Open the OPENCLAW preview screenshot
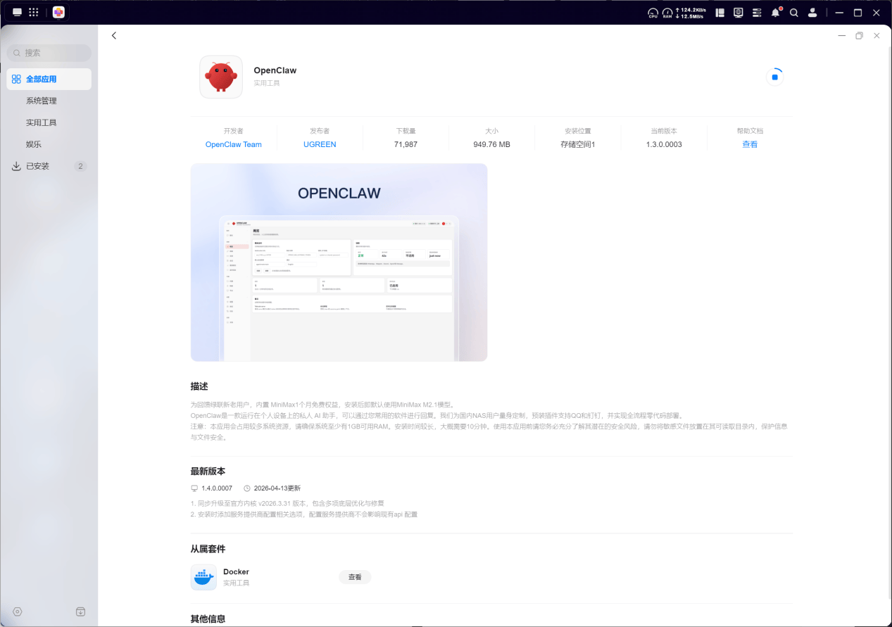 (x=339, y=262)
